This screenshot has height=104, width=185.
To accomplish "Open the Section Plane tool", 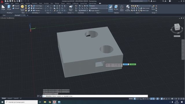I will tap(71, 8).
